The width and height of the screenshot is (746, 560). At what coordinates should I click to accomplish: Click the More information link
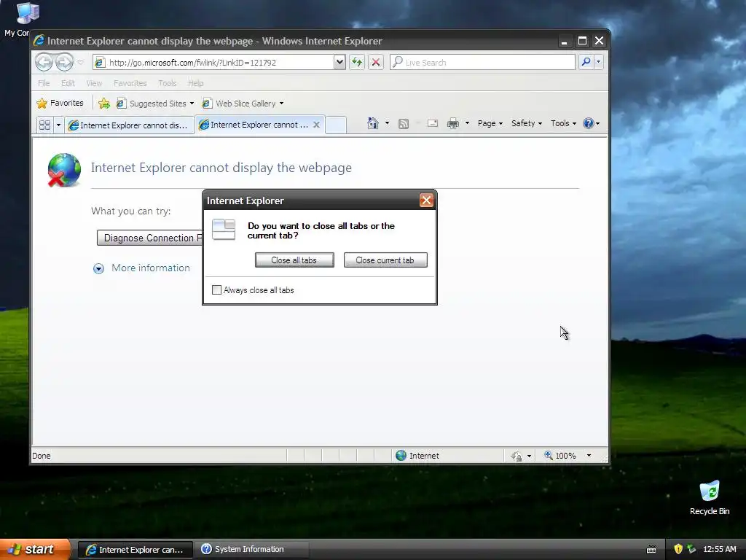(150, 268)
